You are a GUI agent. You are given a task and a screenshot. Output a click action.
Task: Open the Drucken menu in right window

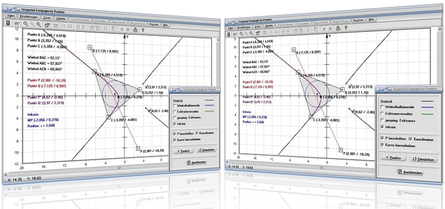(x=359, y=20)
